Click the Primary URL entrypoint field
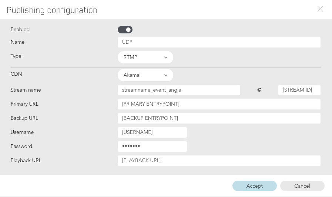This screenshot has height=197, width=332. (219, 104)
